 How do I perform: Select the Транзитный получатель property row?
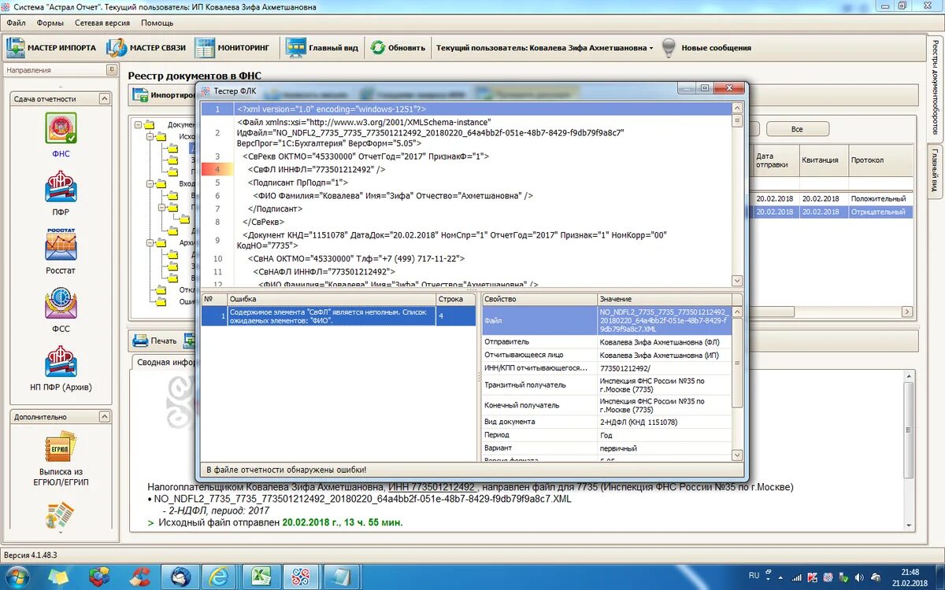tap(606, 385)
